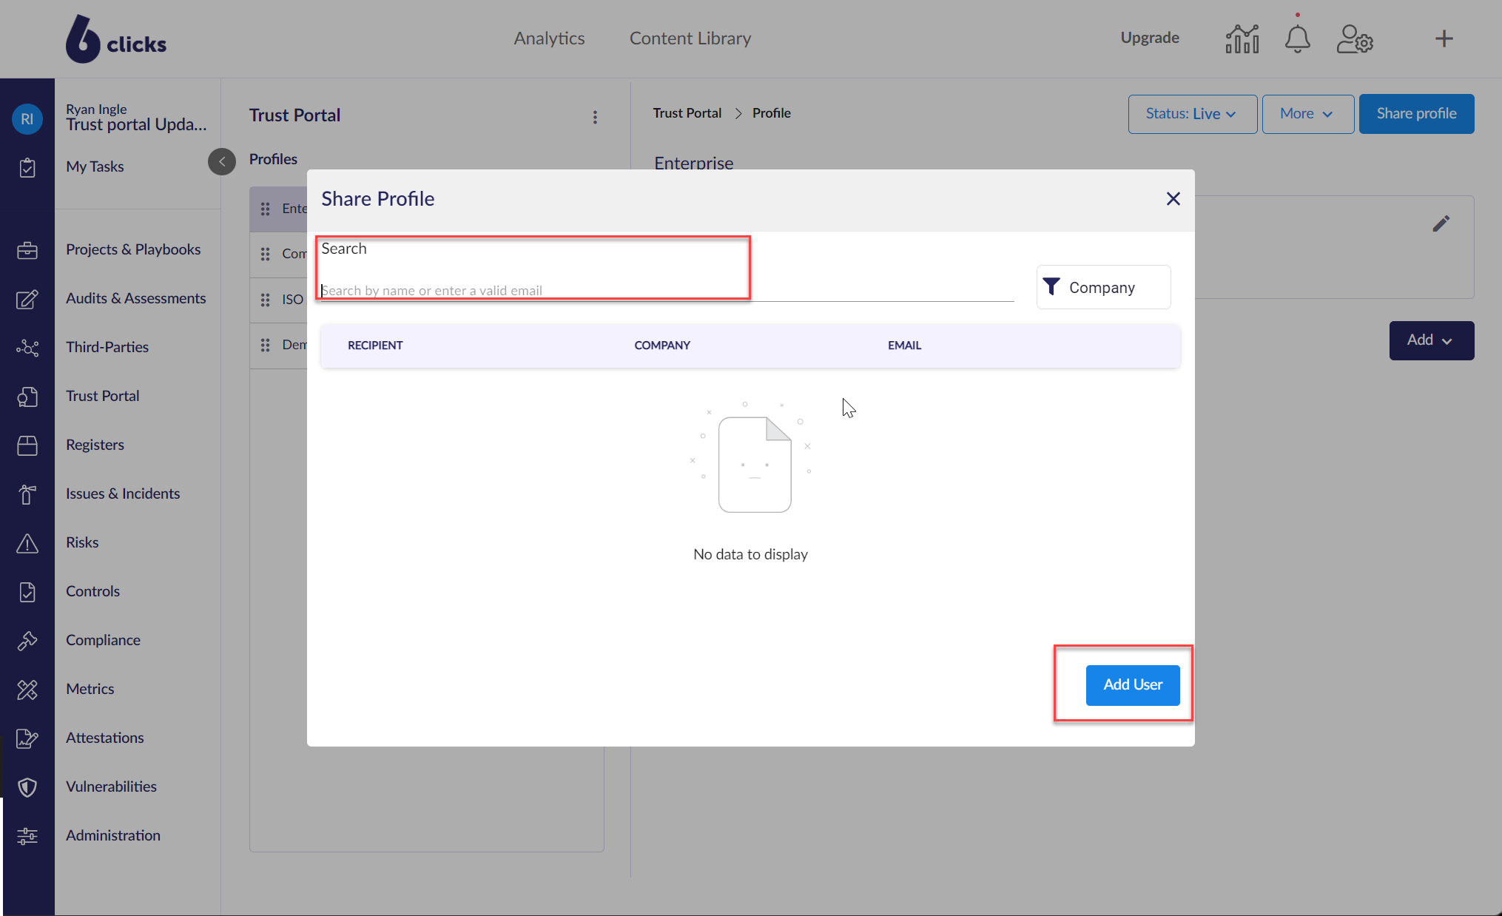The image size is (1502, 916).
Task: Open the analytics chart icon in header
Action: (1242, 38)
